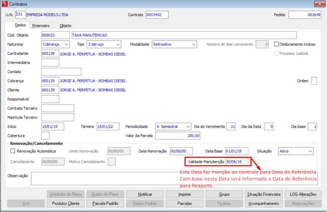The height and width of the screenshot is (212, 327).
Task: Click the Contrato number field
Action: point(157,15)
